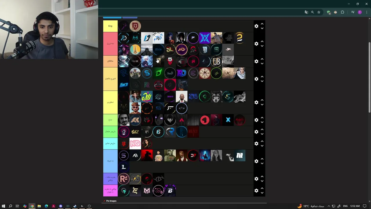
Task: Open the taskbar weather widget
Action: pyautogui.click(x=311, y=206)
